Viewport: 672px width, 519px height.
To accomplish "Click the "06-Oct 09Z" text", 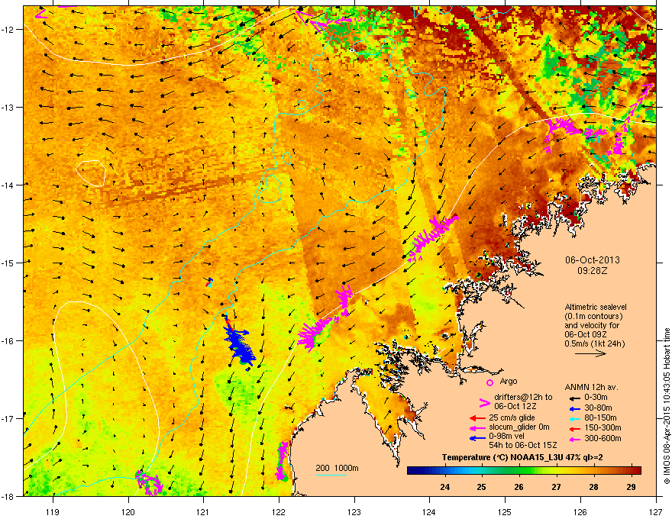I will [x=586, y=334].
